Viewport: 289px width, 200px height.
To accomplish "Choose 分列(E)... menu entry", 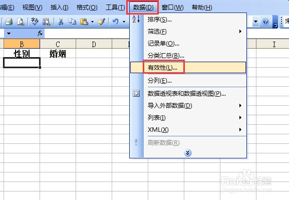I will (x=188, y=80).
